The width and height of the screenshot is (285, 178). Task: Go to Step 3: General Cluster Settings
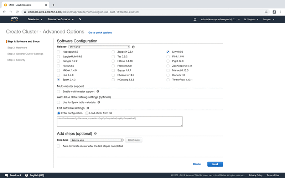(x=25, y=54)
